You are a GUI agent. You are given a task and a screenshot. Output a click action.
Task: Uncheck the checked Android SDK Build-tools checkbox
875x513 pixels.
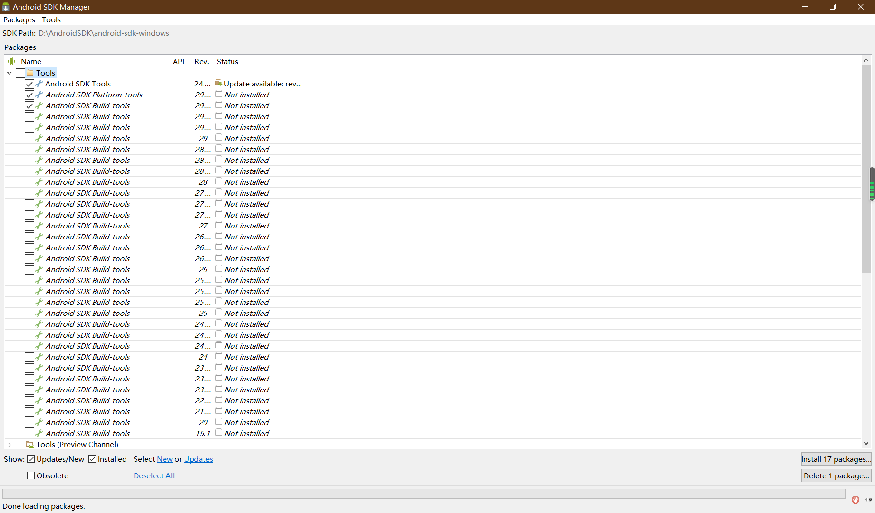[x=29, y=106]
